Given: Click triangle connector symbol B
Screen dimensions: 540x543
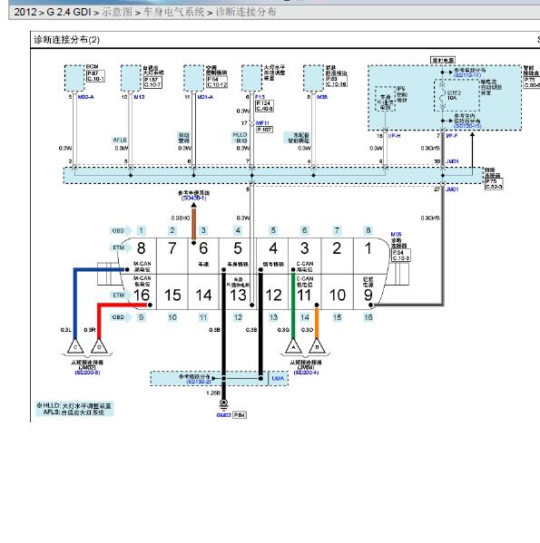Looking at the screenshot, I should point(317,346).
